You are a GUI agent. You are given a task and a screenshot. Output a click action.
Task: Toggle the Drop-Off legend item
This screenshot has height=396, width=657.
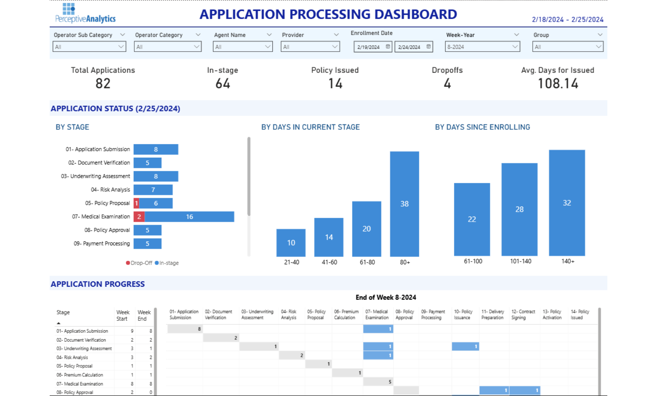(x=139, y=263)
